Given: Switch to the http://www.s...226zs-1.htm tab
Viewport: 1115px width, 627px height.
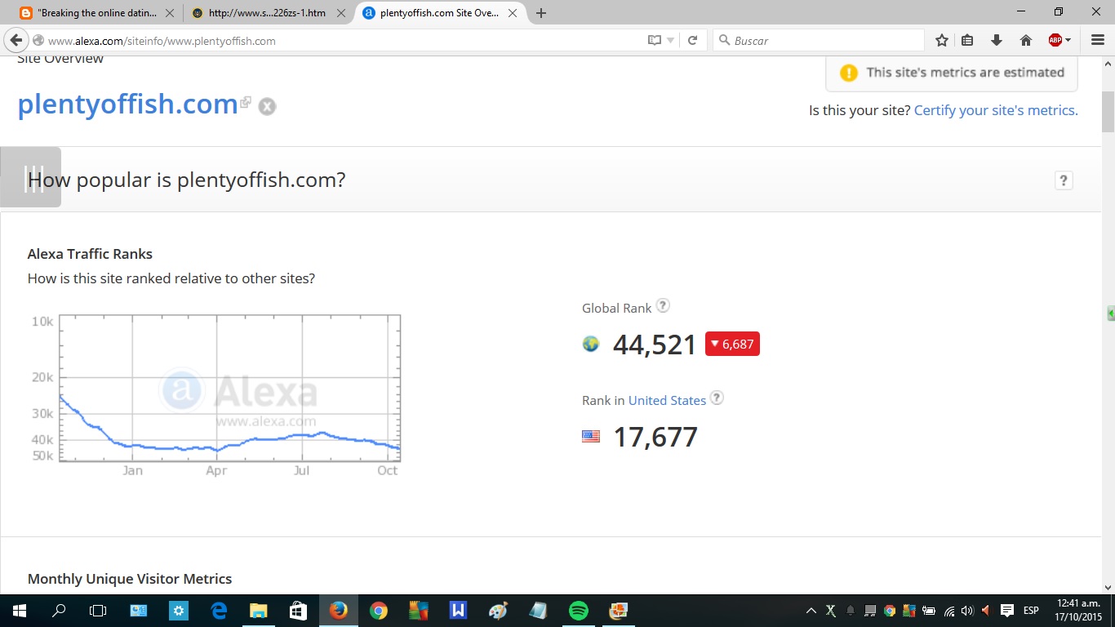Looking at the screenshot, I should pos(269,13).
